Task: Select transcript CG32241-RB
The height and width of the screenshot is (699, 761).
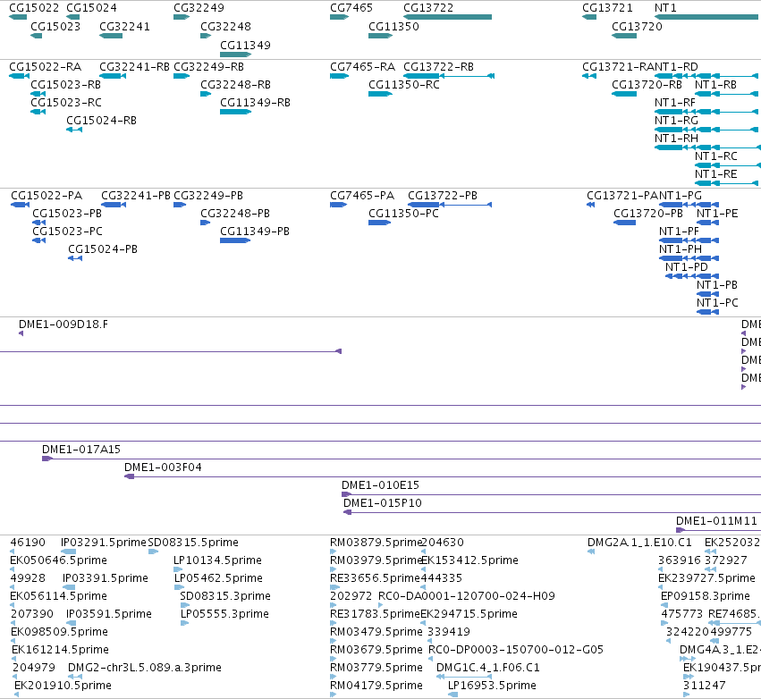Action: pos(134,67)
